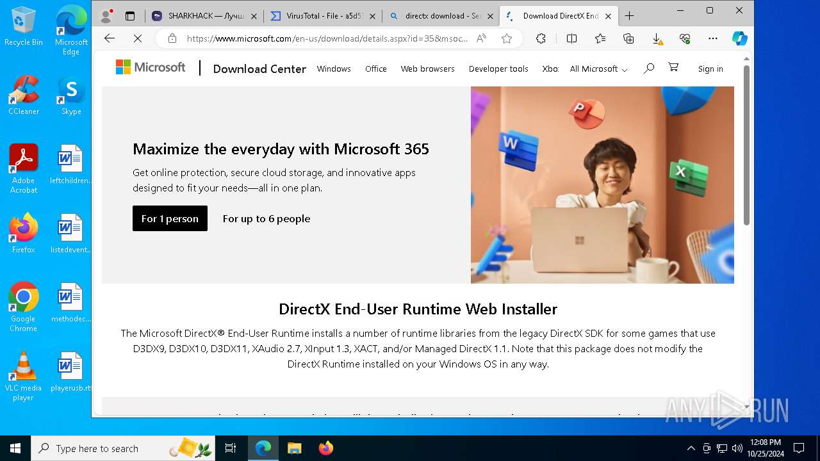
Task: Click the DirectX End-User Runtime Web Installer heading
Action: point(418,309)
